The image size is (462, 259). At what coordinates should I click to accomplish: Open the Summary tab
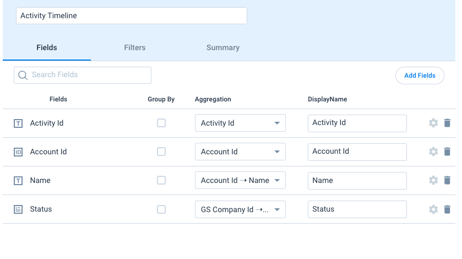[223, 48]
